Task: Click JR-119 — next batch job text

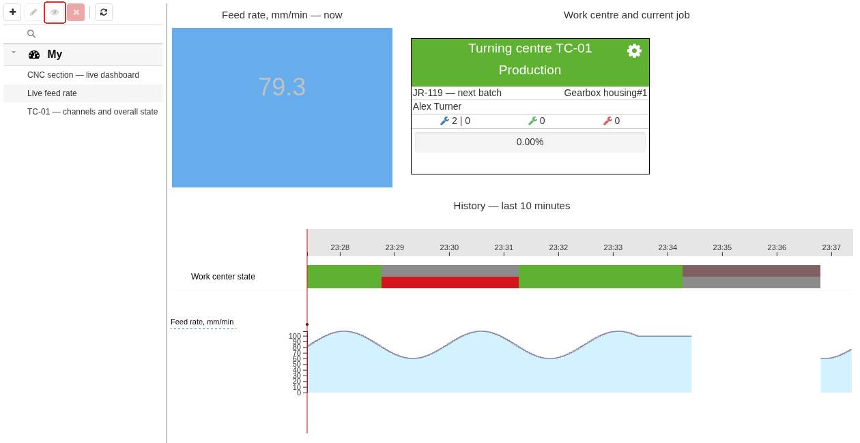Action: pyautogui.click(x=457, y=93)
